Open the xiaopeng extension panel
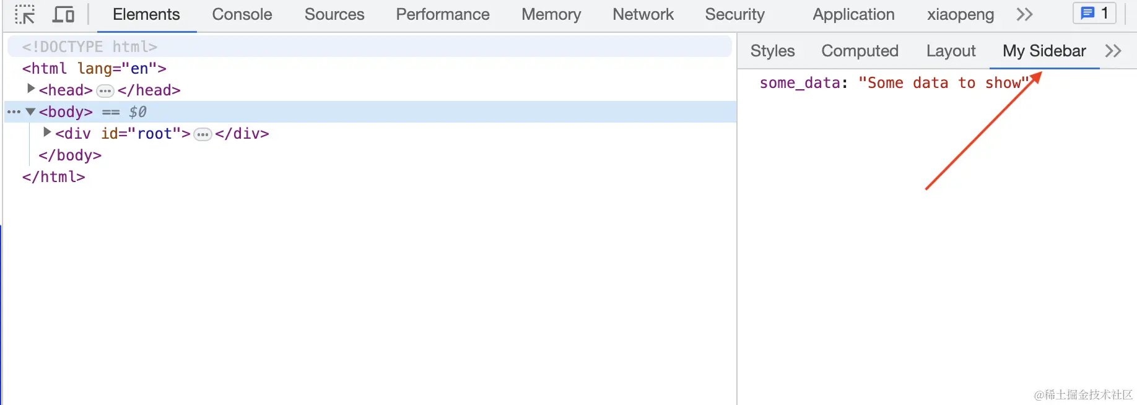This screenshot has height=405, width=1137. coord(960,14)
